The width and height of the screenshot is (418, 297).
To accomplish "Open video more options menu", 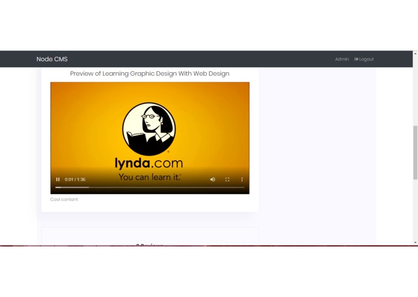I will point(242,179).
